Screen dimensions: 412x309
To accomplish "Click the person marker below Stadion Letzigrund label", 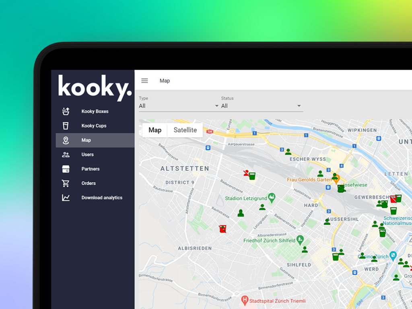I will [x=262, y=207].
